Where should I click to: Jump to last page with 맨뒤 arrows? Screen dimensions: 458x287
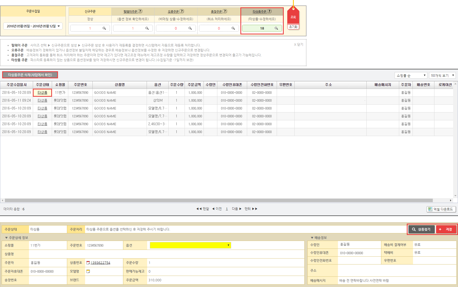(x=251, y=209)
